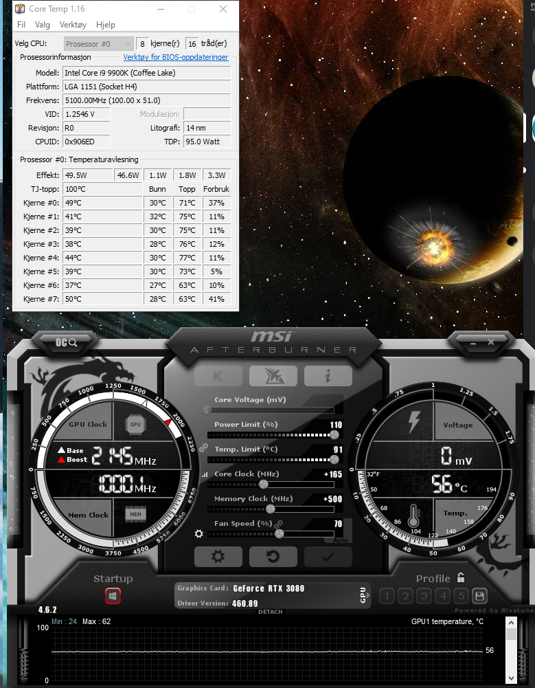
Task: Toggle the Startup Windows logo button
Action: pos(113,596)
